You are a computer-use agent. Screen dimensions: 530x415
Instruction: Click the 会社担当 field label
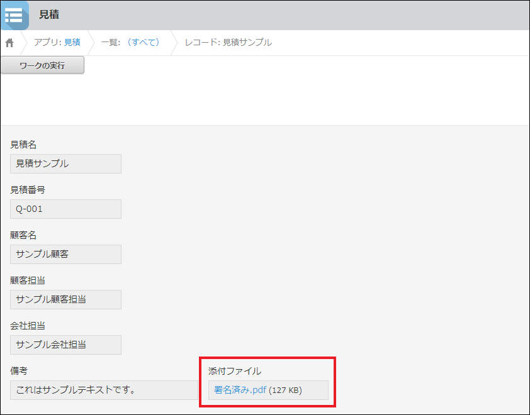28,326
